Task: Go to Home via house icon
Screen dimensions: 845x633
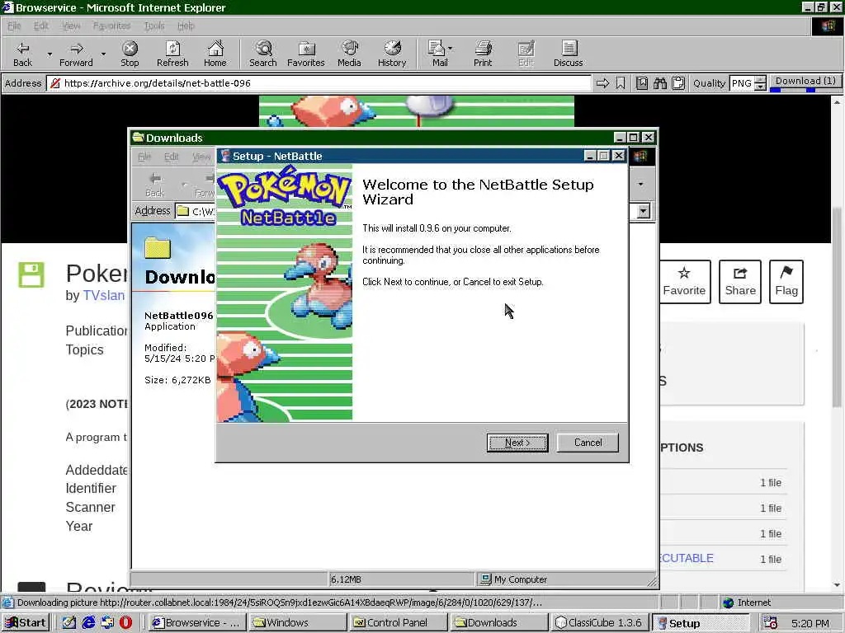Action: tap(215, 54)
